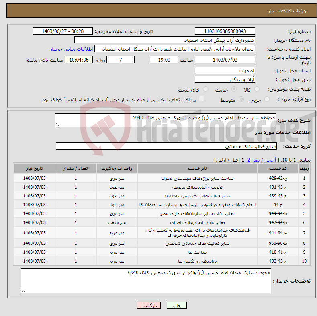
Task: Click the ردیف column header
Action: click(304, 168)
